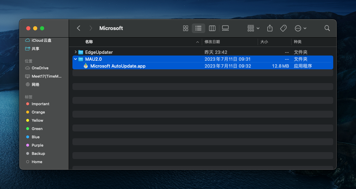The width and height of the screenshot is (356, 189).
Task: Click the Meet17 computer monitor icon
Action: click(x=28, y=76)
